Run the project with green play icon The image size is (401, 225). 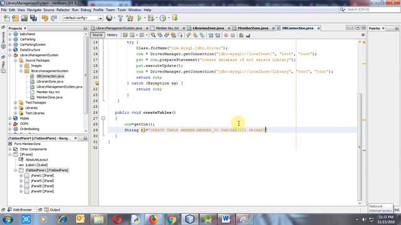tap(139, 18)
